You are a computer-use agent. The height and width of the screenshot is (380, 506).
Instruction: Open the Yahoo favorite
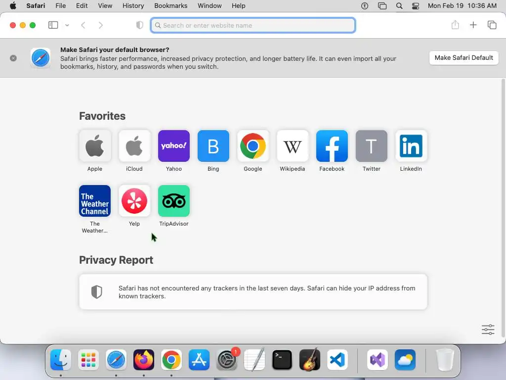[x=173, y=146]
